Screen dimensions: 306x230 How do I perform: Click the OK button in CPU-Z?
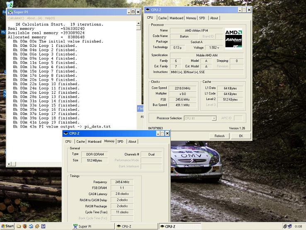pyautogui.click(x=240, y=136)
